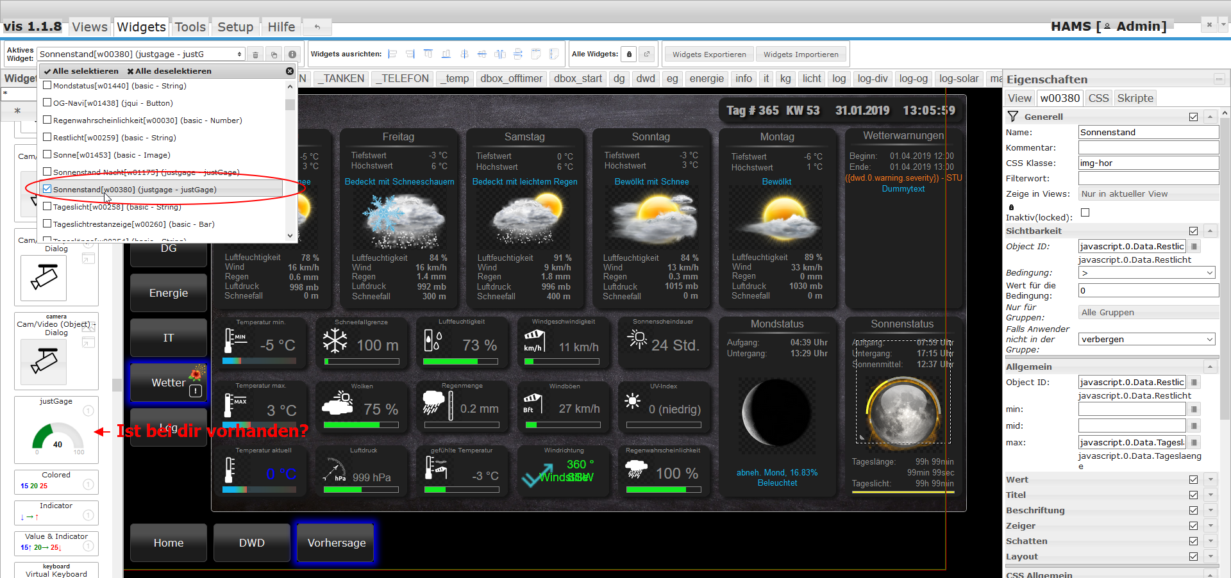This screenshot has height=578, width=1231.
Task: Click the asterisk filter button
Action: (x=18, y=111)
